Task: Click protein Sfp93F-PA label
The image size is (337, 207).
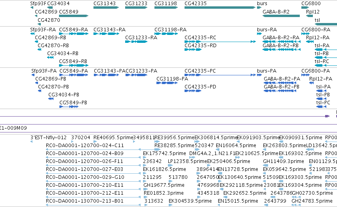Action: pos(44,71)
